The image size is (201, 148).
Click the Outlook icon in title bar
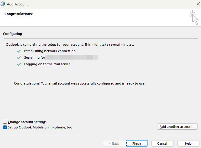click(x=3, y=4)
